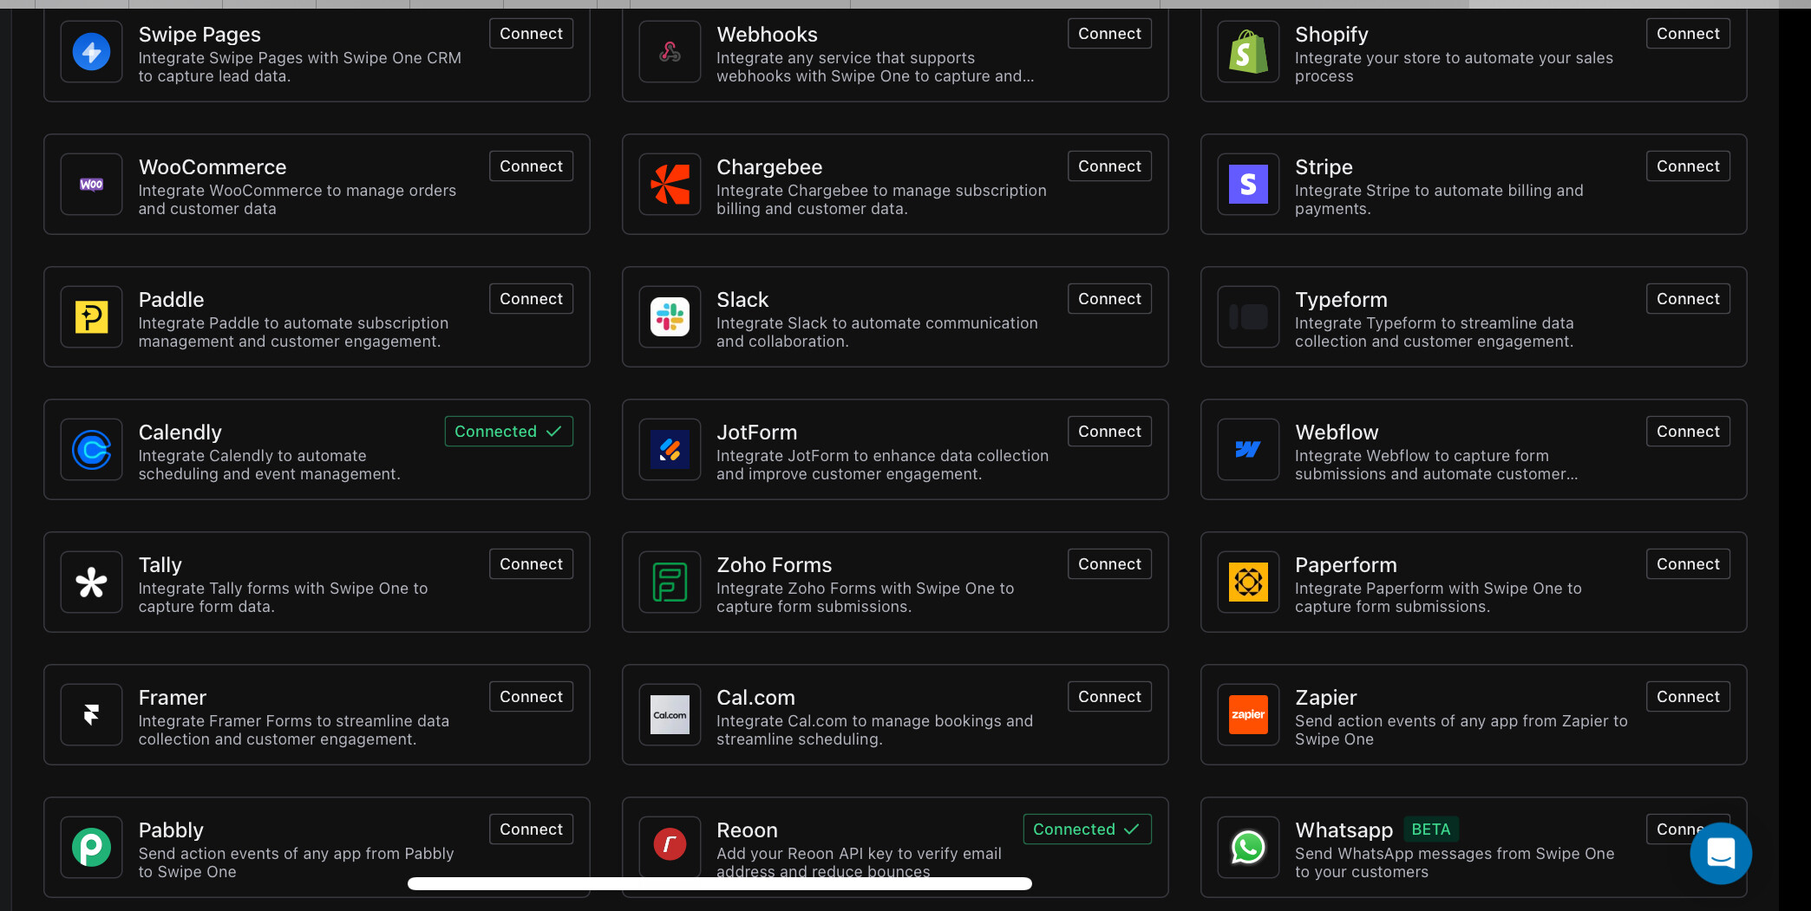Click the Swipe Pages lightning bolt icon
Screen dimensions: 1811x911
(x=91, y=52)
